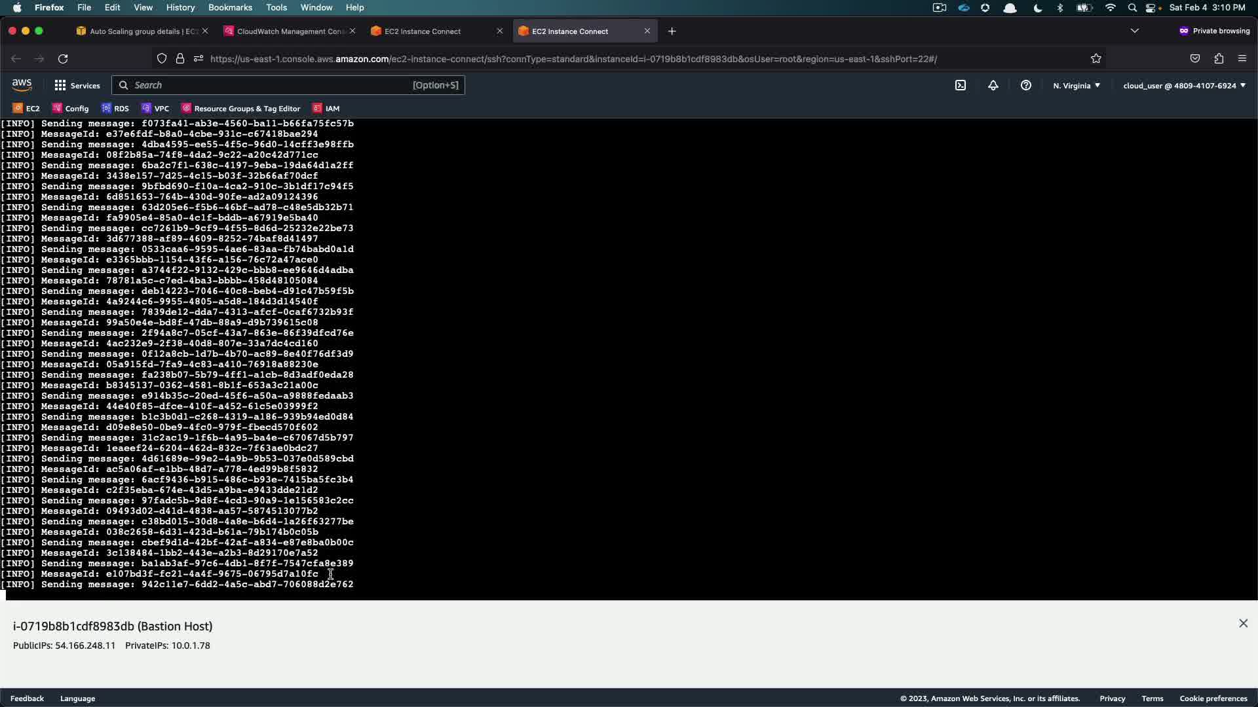Open AWS support help icon
Screen dimensions: 1258x707
click(1026, 85)
